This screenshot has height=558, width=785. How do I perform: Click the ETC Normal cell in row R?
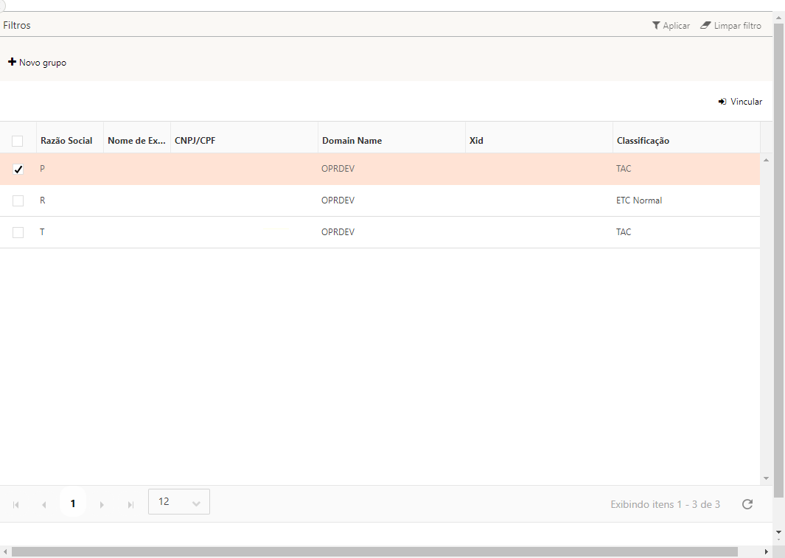coord(639,200)
